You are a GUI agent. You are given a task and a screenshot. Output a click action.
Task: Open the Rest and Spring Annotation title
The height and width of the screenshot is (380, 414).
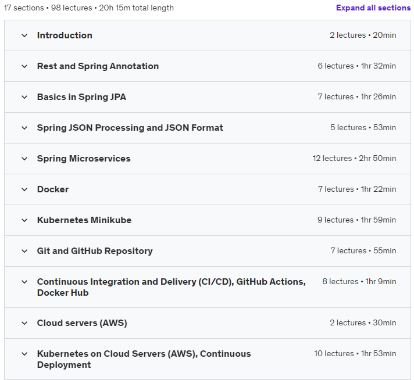(98, 66)
